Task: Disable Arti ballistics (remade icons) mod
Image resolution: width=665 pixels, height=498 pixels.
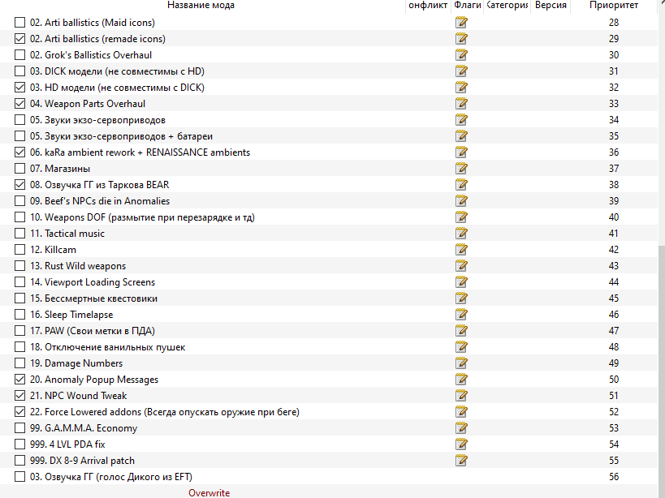Action: (x=20, y=39)
